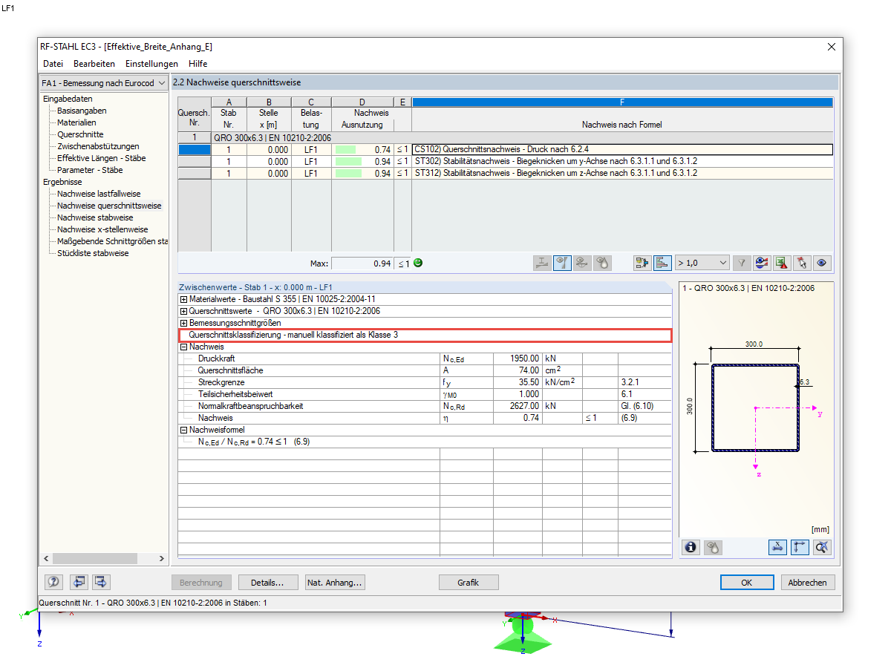Select Basisangaben in the navigator tree

82,111
